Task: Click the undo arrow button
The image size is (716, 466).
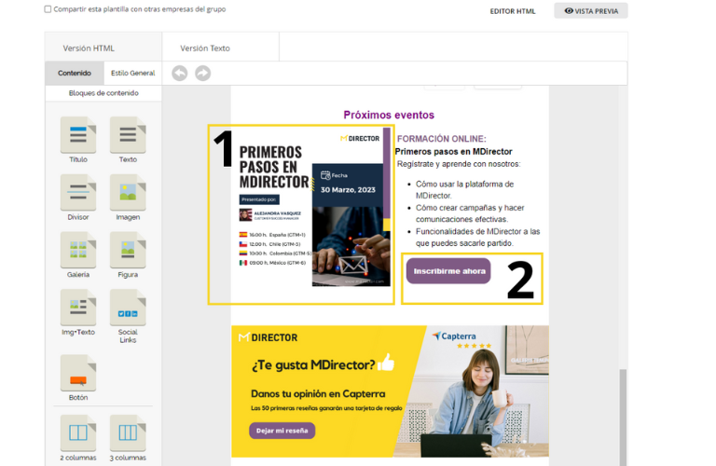Action: tap(179, 73)
